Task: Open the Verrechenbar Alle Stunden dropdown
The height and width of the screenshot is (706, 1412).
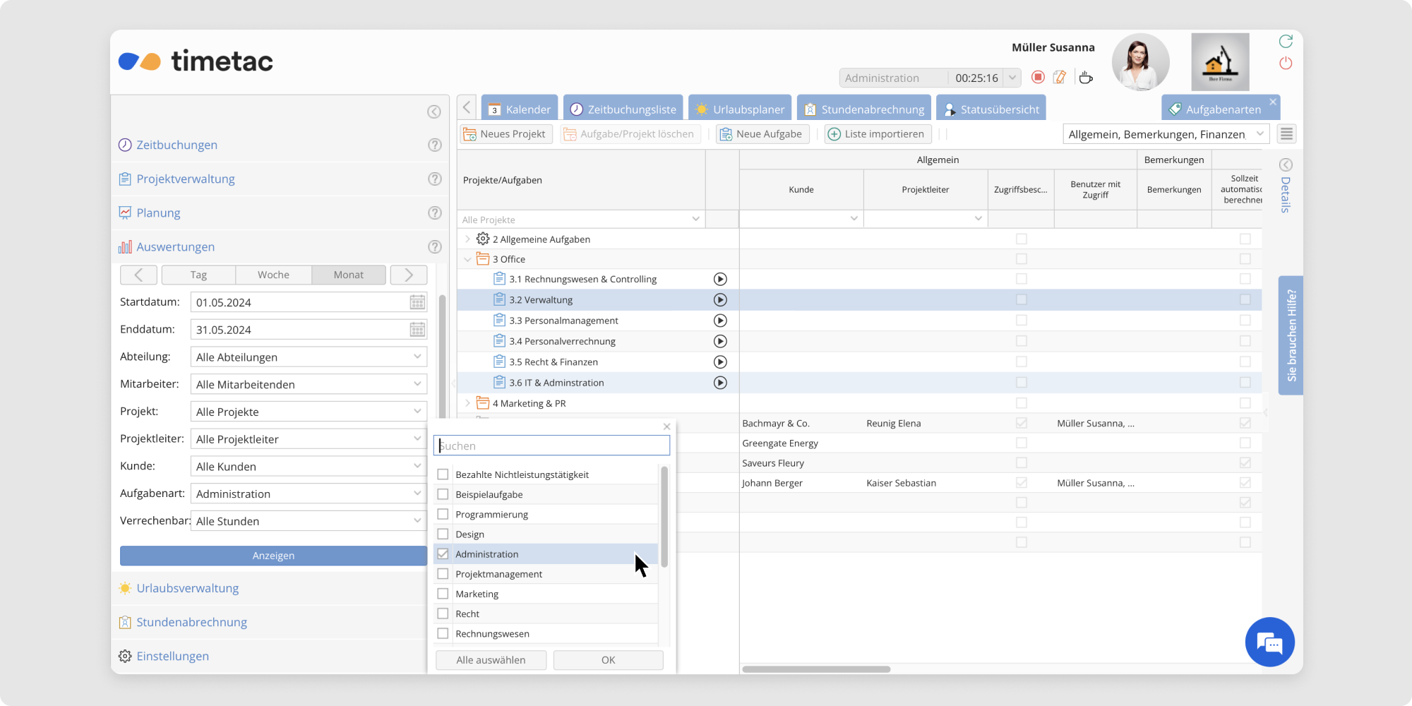Action: point(309,521)
